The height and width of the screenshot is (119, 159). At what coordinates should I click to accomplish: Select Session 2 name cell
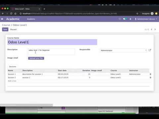click(12, 78)
